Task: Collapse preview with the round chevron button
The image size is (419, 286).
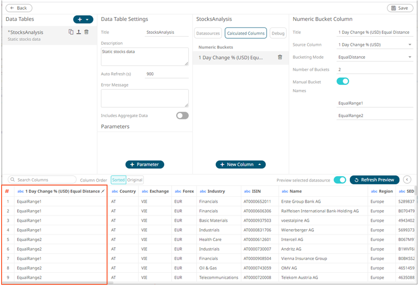Action: 407,180
